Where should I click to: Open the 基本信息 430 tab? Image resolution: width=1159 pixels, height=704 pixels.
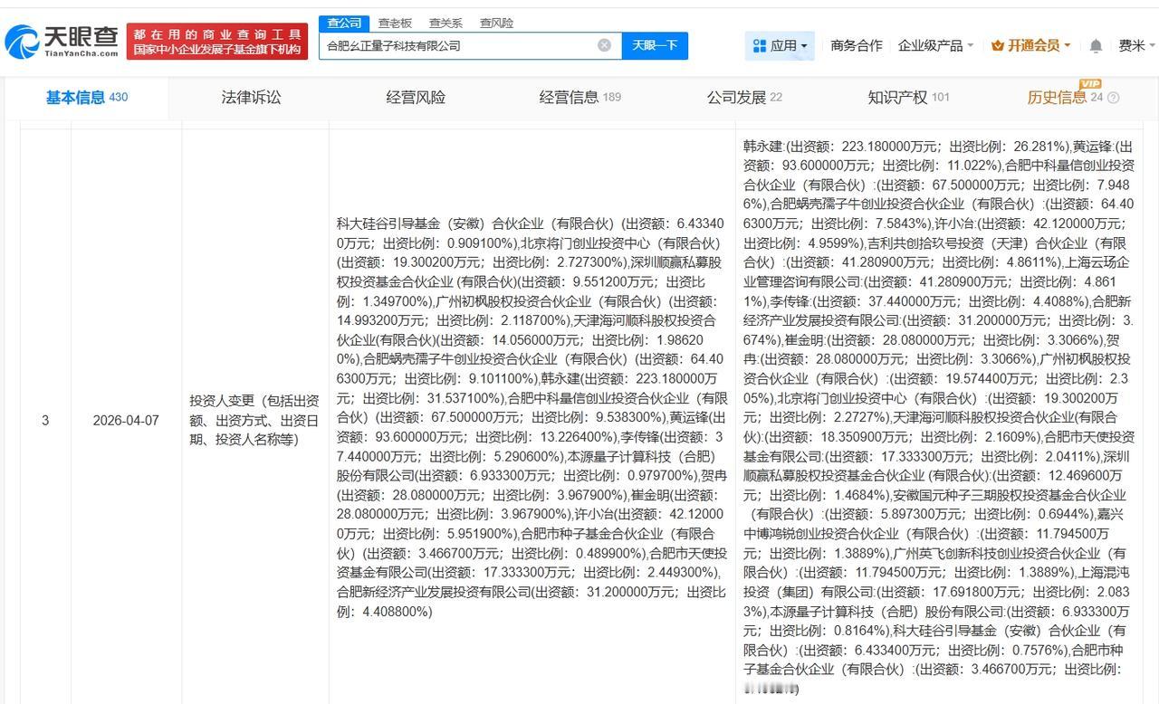87,98
